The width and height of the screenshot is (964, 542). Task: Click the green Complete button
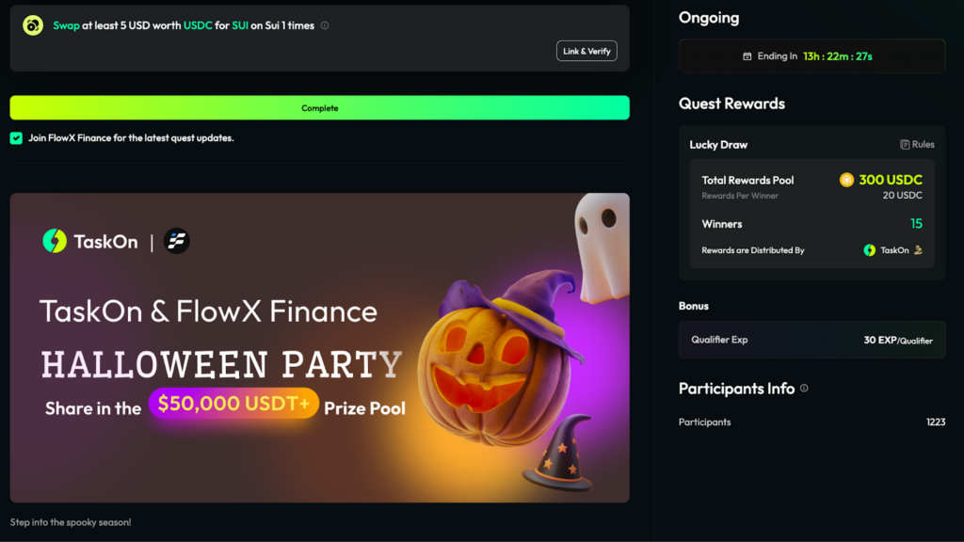(x=320, y=107)
